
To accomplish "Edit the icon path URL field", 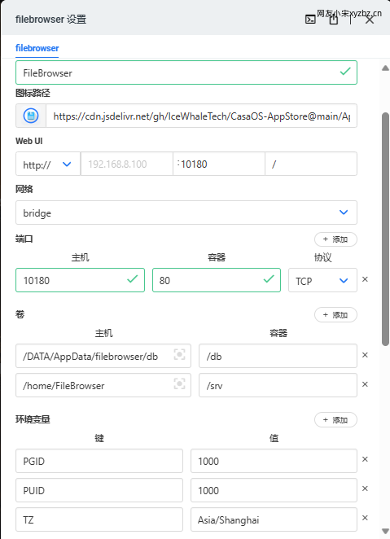I will 201,116.
